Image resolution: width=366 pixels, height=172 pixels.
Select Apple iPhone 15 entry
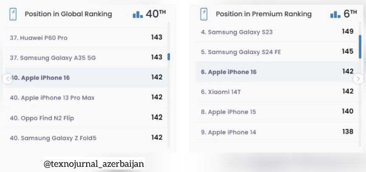tap(277, 112)
